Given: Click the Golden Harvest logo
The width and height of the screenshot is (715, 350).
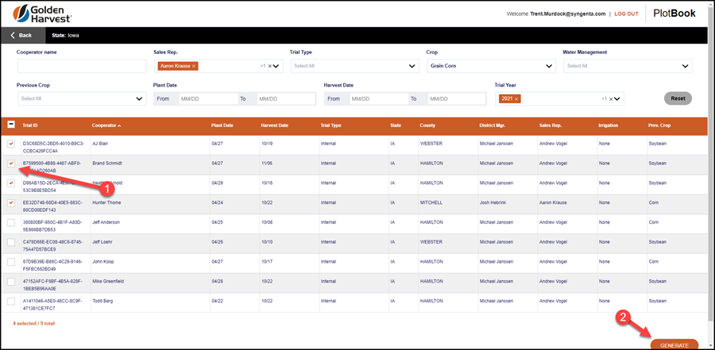Looking at the screenshot, I should [x=42, y=13].
